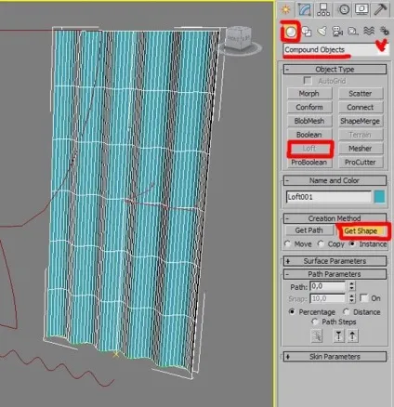This screenshot has width=394, height=407.
Task: Expand the Skin Parameters rollout
Action: pos(335,357)
